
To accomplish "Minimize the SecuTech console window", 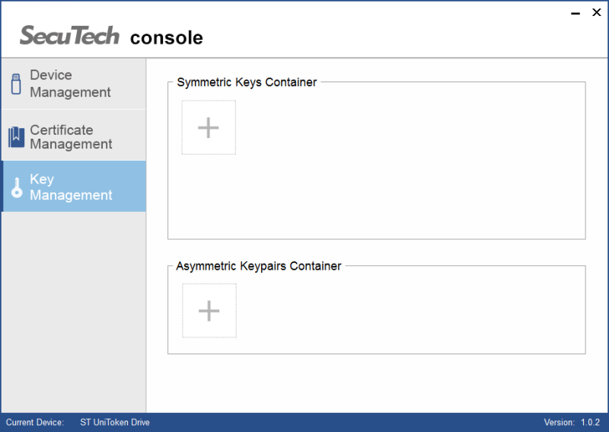I will tap(576, 13).
